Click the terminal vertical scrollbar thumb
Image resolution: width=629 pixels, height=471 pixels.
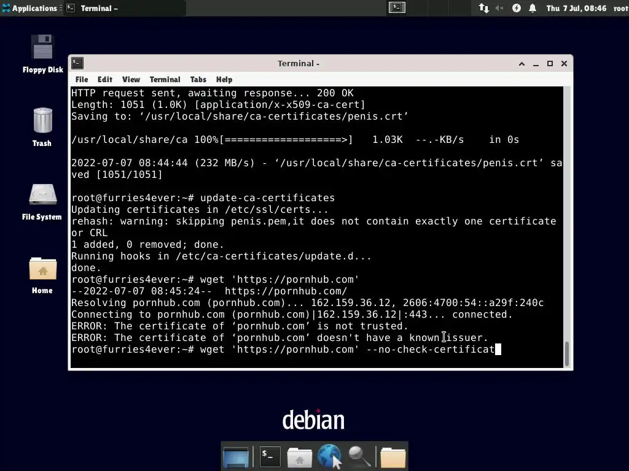click(567, 354)
